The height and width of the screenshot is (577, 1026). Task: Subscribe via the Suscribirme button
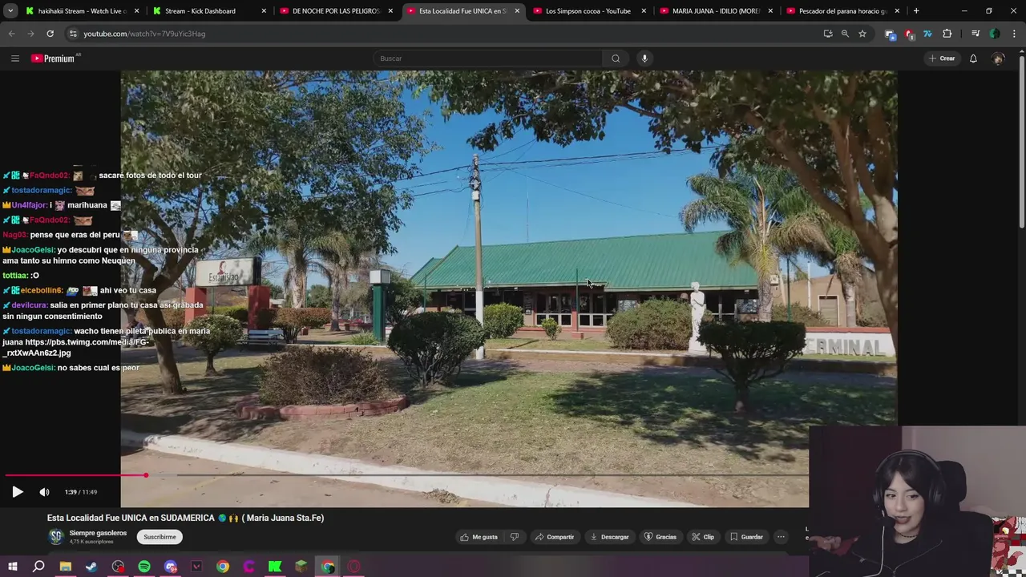click(x=160, y=537)
